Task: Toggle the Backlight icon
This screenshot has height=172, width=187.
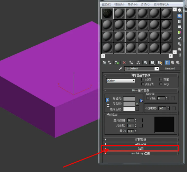Action: 180,16
